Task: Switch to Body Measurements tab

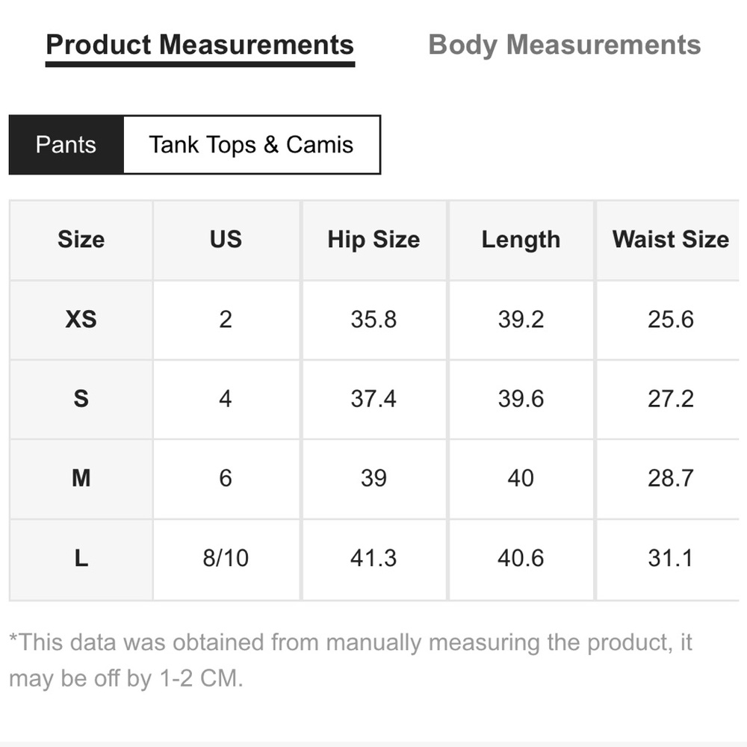Action: click(564, 45)
